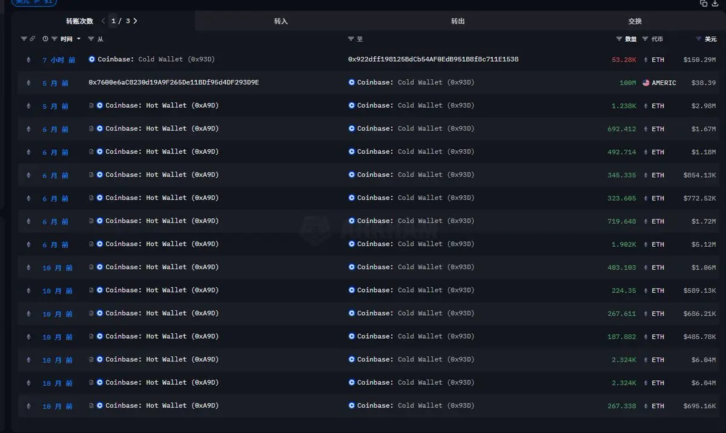726x433 pixels.
Task: Click the Coinbase logo in the 345.335 ETH recipient cell
Action: coord(351,175)
